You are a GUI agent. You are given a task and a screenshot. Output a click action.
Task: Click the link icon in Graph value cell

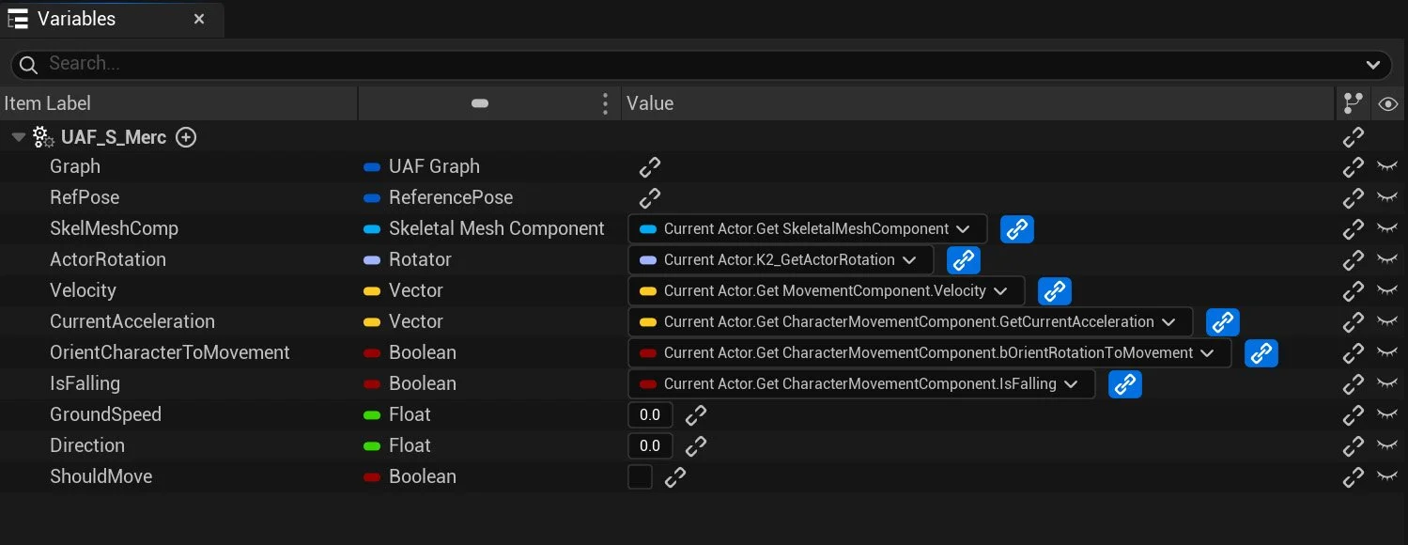tap(650, 167)
